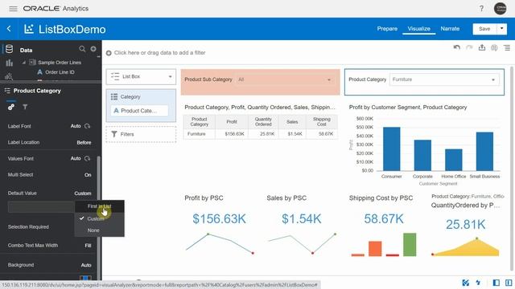This screenshot has width=515, height=289.
Task: Click the $156.63K profit table cell
Action: coord(232,134)
